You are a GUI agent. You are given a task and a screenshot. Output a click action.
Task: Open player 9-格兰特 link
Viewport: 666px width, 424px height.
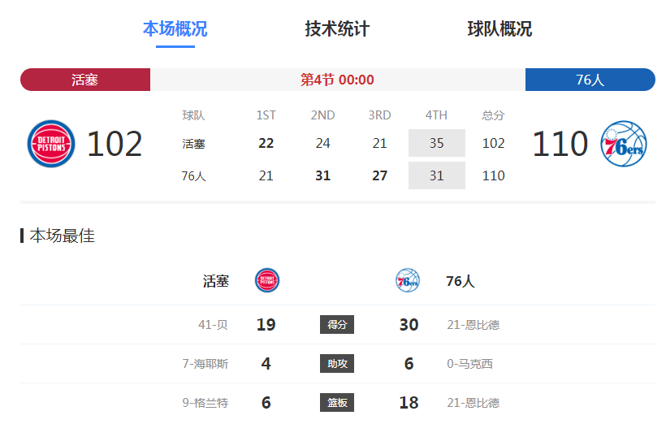click(x=205, y=403)
